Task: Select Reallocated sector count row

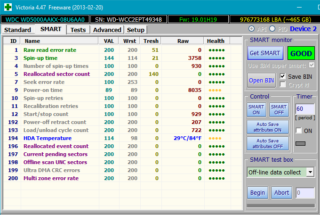Action: pos(122,74)
